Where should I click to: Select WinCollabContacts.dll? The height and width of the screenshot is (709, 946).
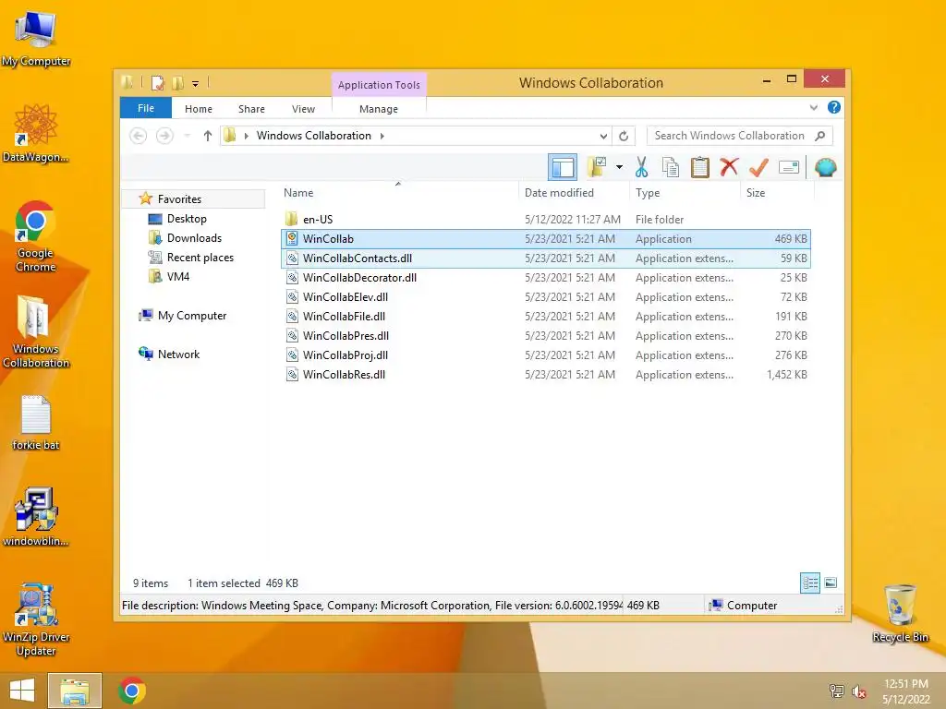pyautogui.click(x=545, y=258)
